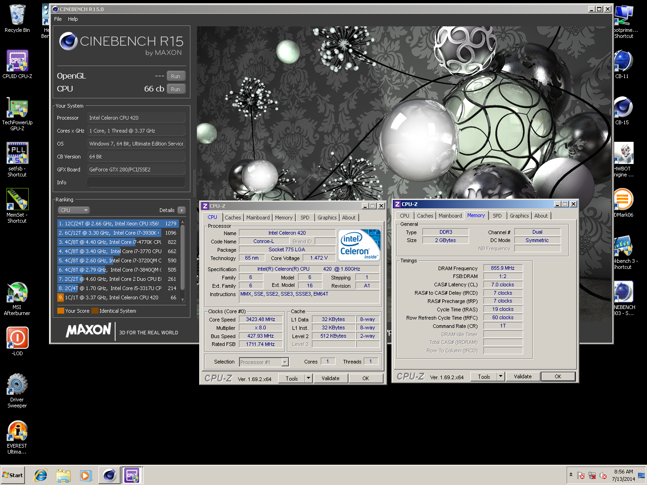Viewport: 647px width, 485px height.
Task: Select the Intel Celeron 420 ranking row
Action: coord(118,297)
